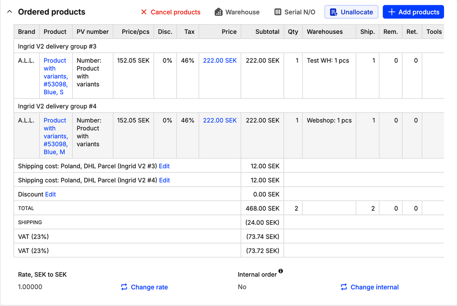Click the 222.00 SEK price in group #4
457x306 pixels.
coord(220,120)
